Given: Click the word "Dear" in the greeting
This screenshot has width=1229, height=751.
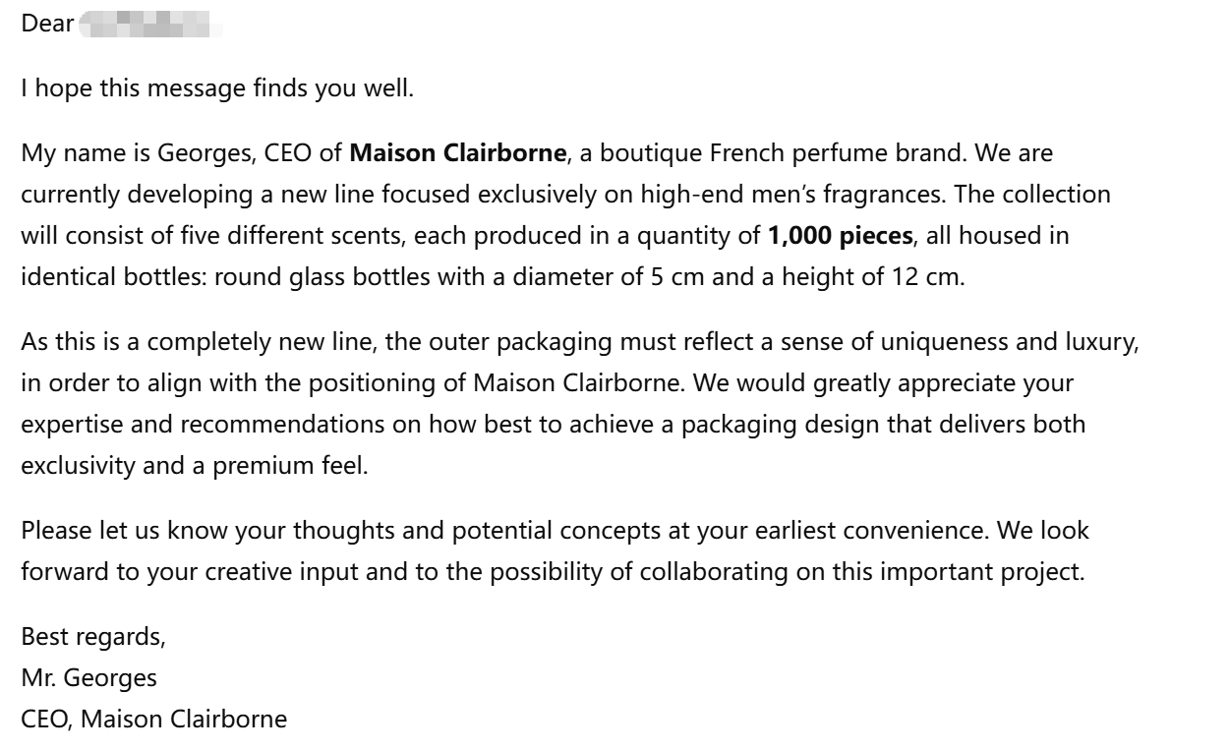Looking at the screenshot, I should (x=47, y=24).
